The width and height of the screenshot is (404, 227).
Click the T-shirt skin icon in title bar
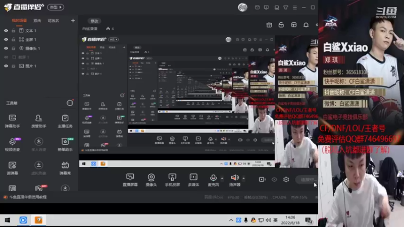[x=286, y=8]
